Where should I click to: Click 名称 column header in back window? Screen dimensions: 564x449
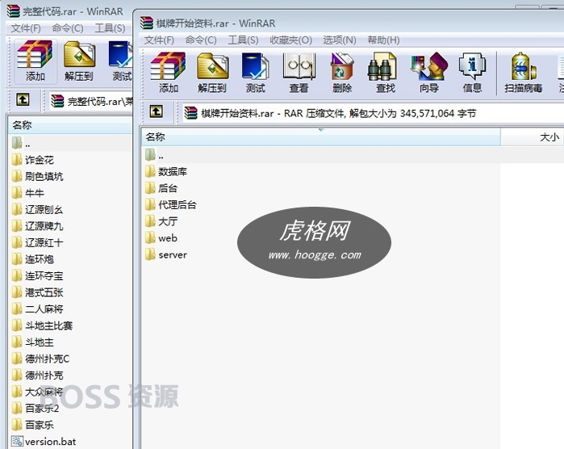tap(70, 125)
